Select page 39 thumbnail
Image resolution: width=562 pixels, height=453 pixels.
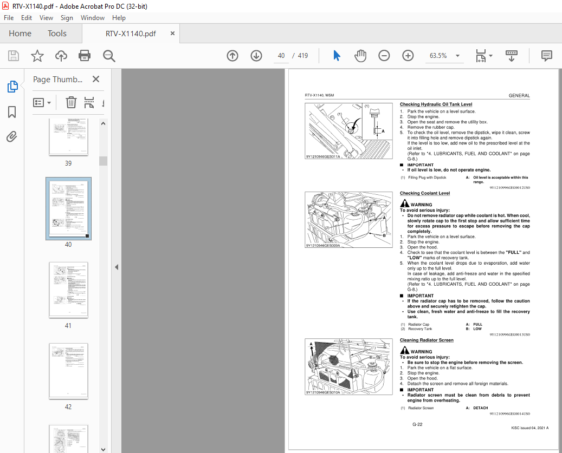click(68, 137)
